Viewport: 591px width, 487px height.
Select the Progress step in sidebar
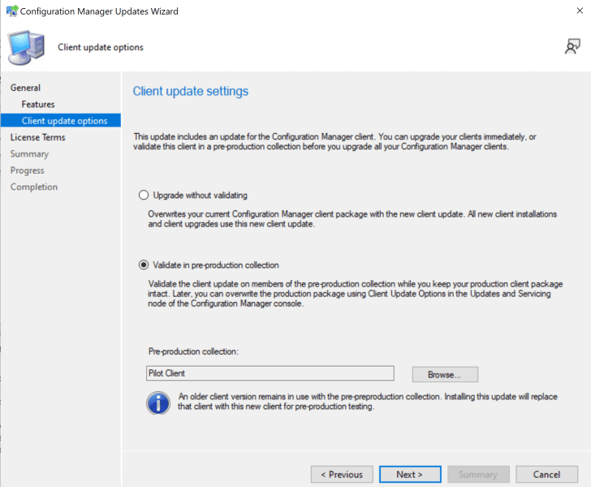pyautogui.click(x=27, y=170)
